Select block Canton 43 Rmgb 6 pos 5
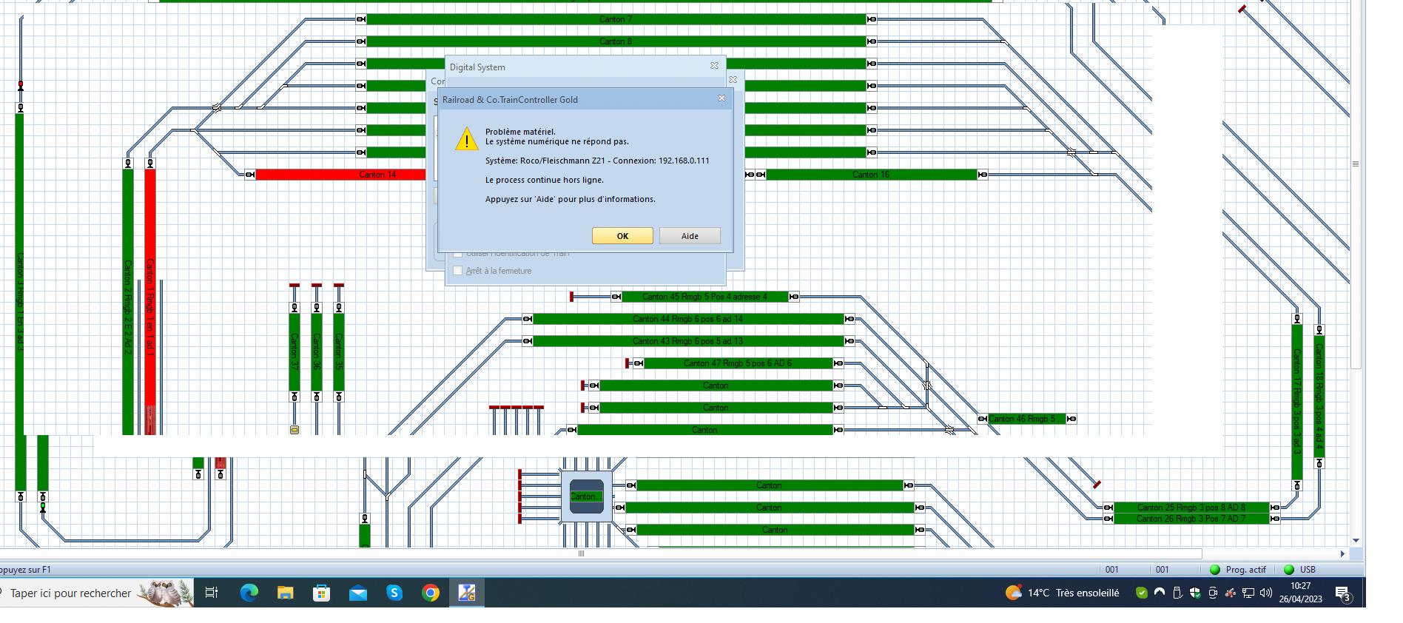Image resolution: width=1403 pixels, height=623 pixels. click(688, 341)
